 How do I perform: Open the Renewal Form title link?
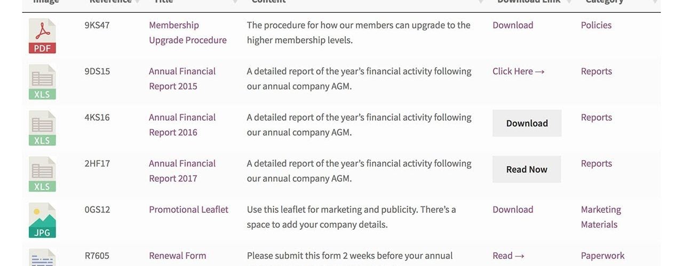point(177,256)
